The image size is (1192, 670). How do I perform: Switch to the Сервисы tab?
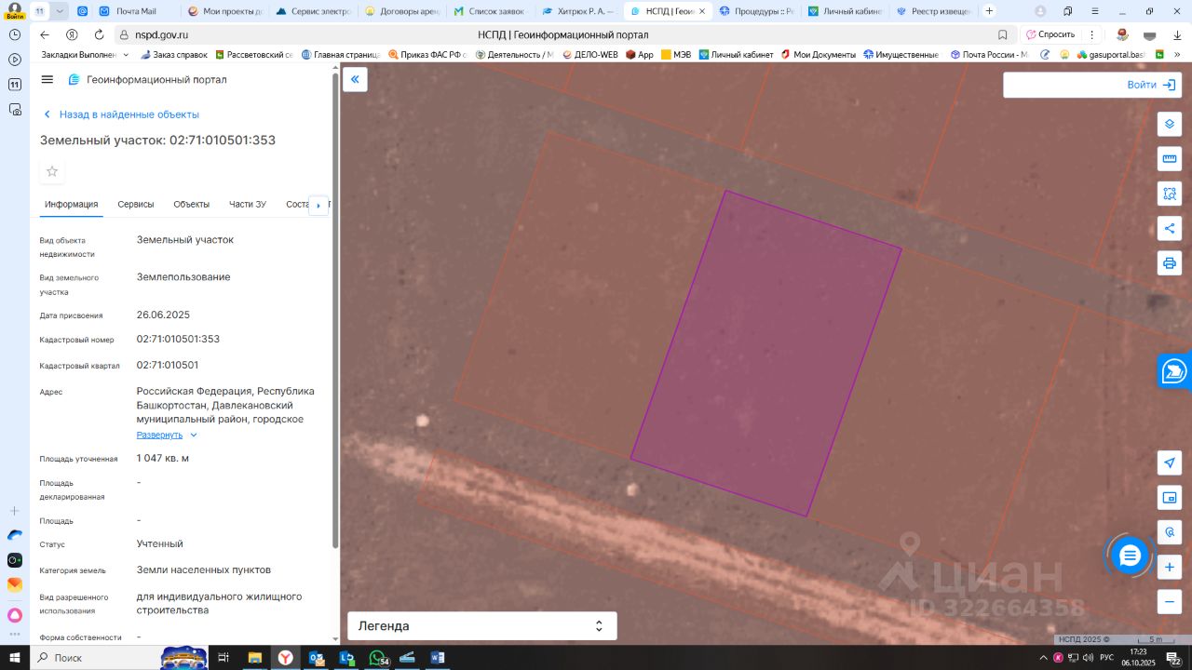136,205
